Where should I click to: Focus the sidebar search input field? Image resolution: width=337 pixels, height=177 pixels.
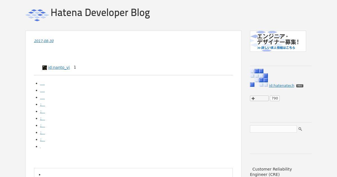tap(273, 129)
